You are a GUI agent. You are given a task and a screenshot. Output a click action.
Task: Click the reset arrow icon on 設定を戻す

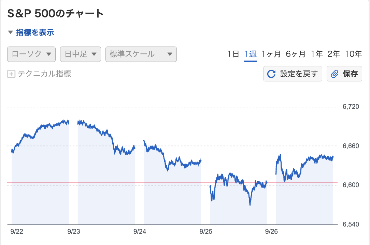(x=271, y=74)
